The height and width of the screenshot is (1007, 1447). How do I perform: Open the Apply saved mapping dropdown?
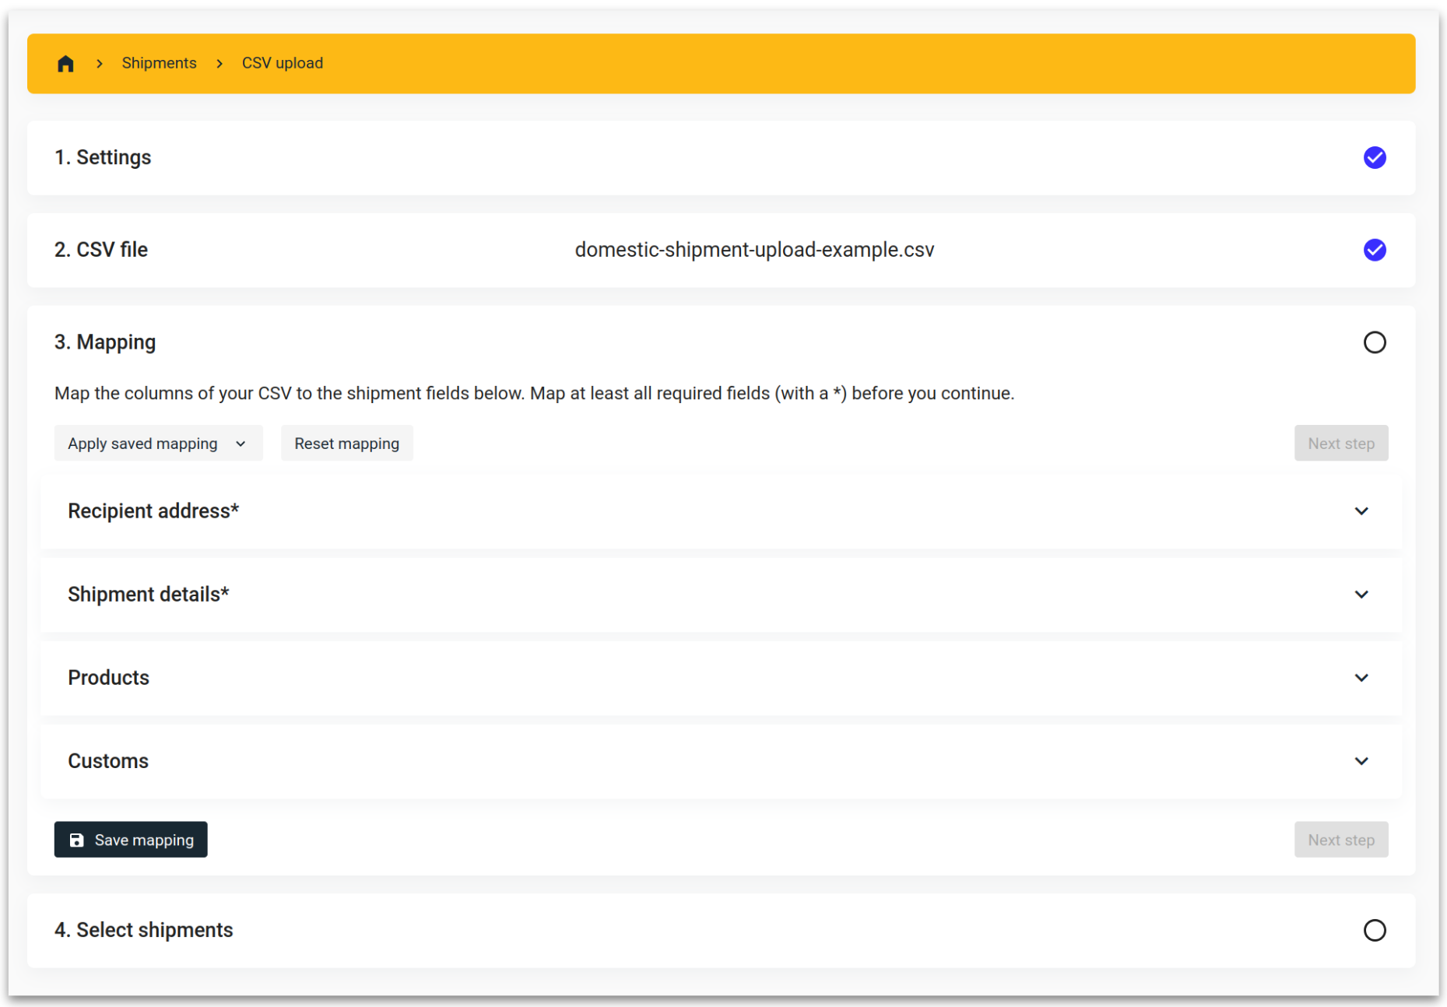coord(158,443)
